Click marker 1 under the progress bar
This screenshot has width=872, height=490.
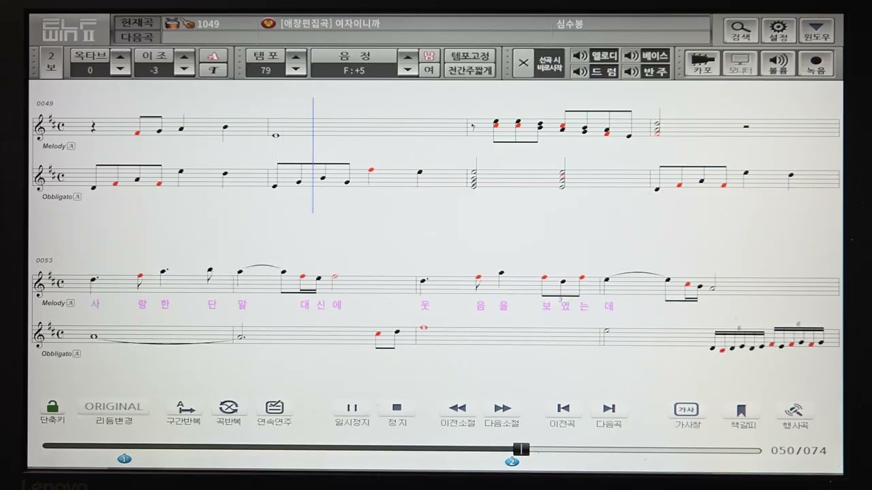point(124,459)
